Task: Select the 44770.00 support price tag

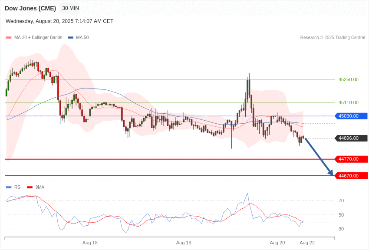Action: (351, 159)
